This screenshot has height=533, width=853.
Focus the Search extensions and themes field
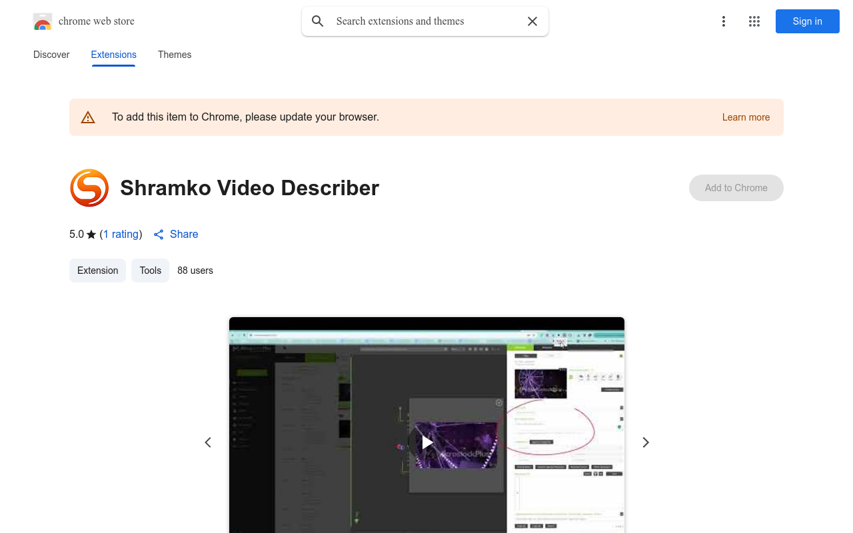click(x=425, y=21)
